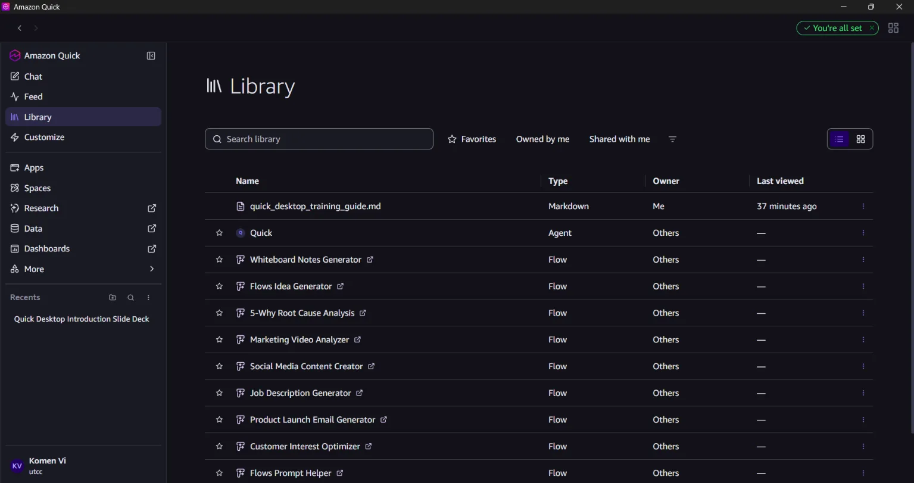Screen dimensions: 914x483
Task: Open the Recents three-dot menu
Action: pyautogui.click(x=149, y=298)
